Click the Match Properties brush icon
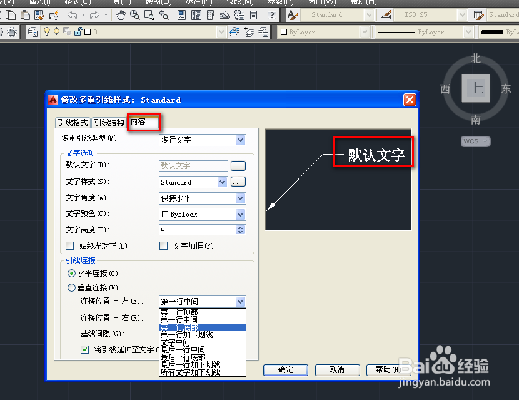Image resolution: width=519 pixels, height=400 pixels. coord(39,15)
